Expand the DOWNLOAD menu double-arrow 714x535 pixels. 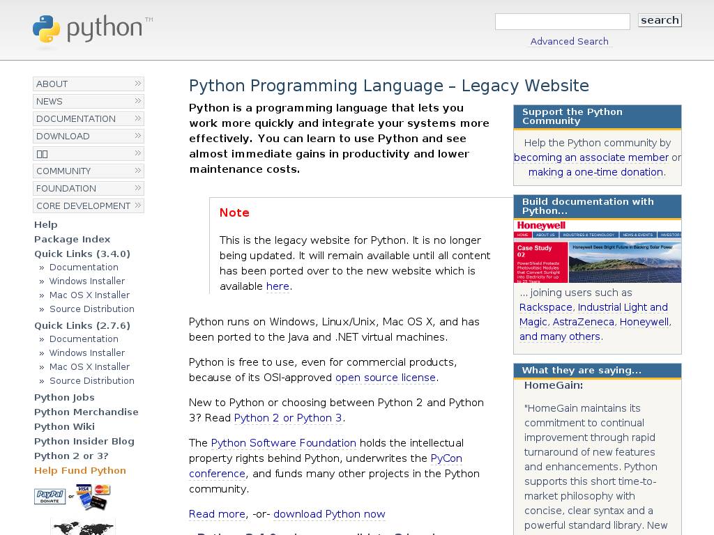(138, 136)
